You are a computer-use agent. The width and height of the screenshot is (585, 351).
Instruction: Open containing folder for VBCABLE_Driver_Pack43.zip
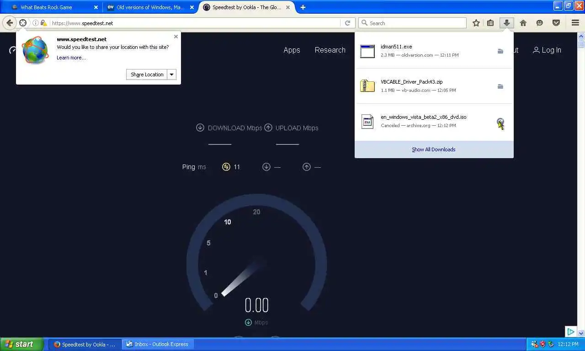point(500,86)
